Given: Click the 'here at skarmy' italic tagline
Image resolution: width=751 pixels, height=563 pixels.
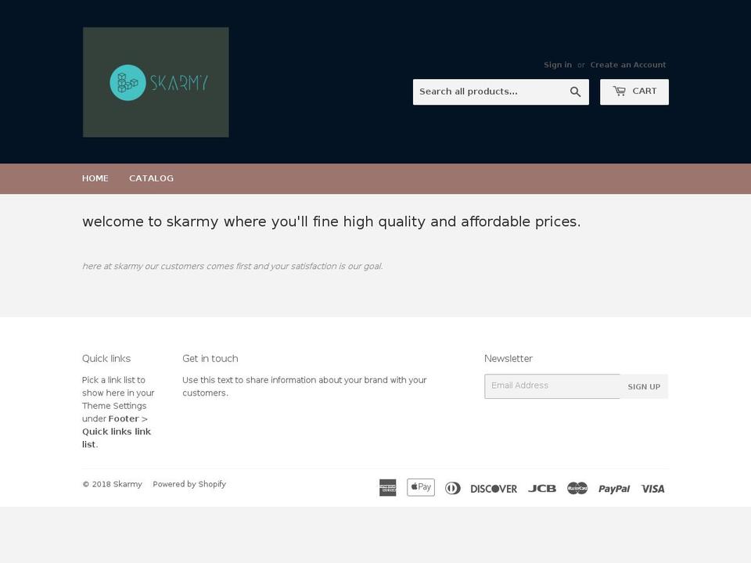Looking at the screenshot, I should click(233, 266).
